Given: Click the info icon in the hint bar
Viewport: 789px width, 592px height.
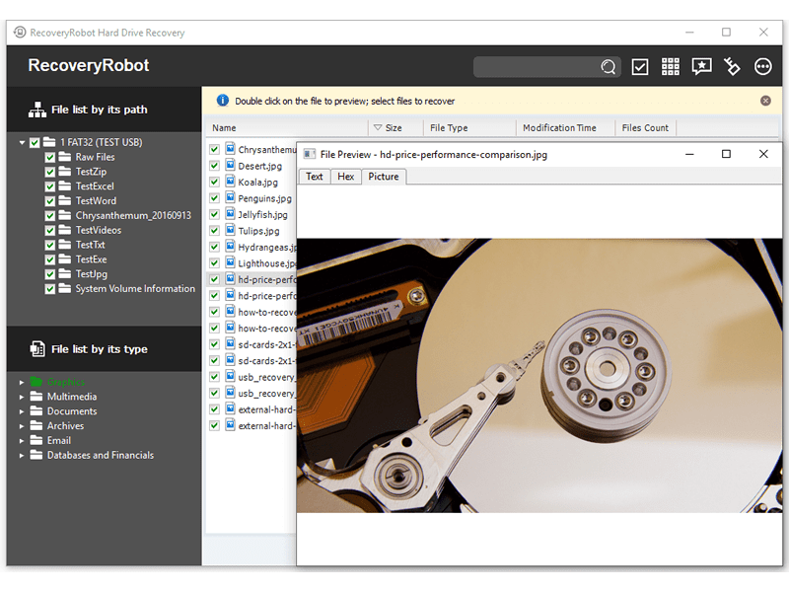Looking at the screenshot, I should pyautogui.click(x=223, y=101).
